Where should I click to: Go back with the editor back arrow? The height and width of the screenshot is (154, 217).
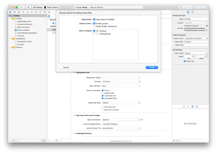point(53,12)
